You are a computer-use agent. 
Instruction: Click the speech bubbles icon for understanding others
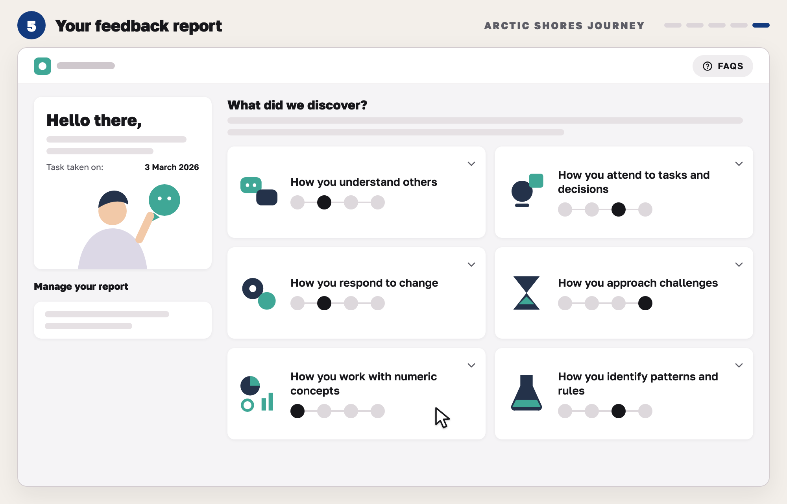click(259, 191)
